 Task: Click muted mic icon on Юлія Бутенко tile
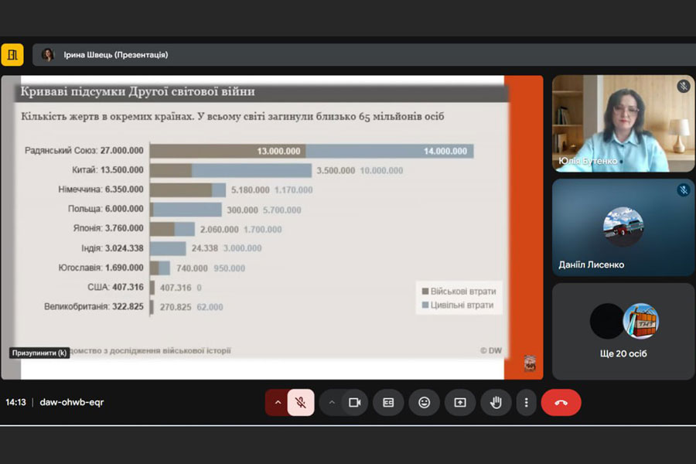[x=684, y=86]
